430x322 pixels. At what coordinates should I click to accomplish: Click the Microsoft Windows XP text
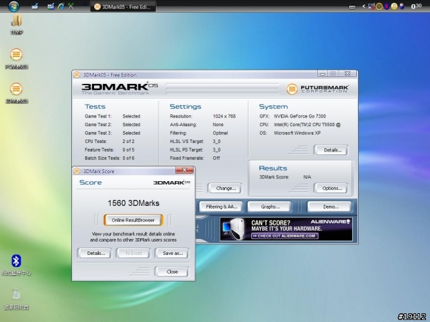297,133
